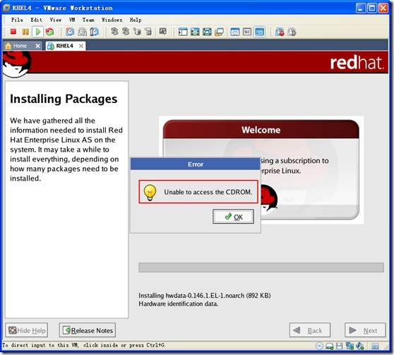
Task: Open the Release Notes button
Action: click(88, 330)
